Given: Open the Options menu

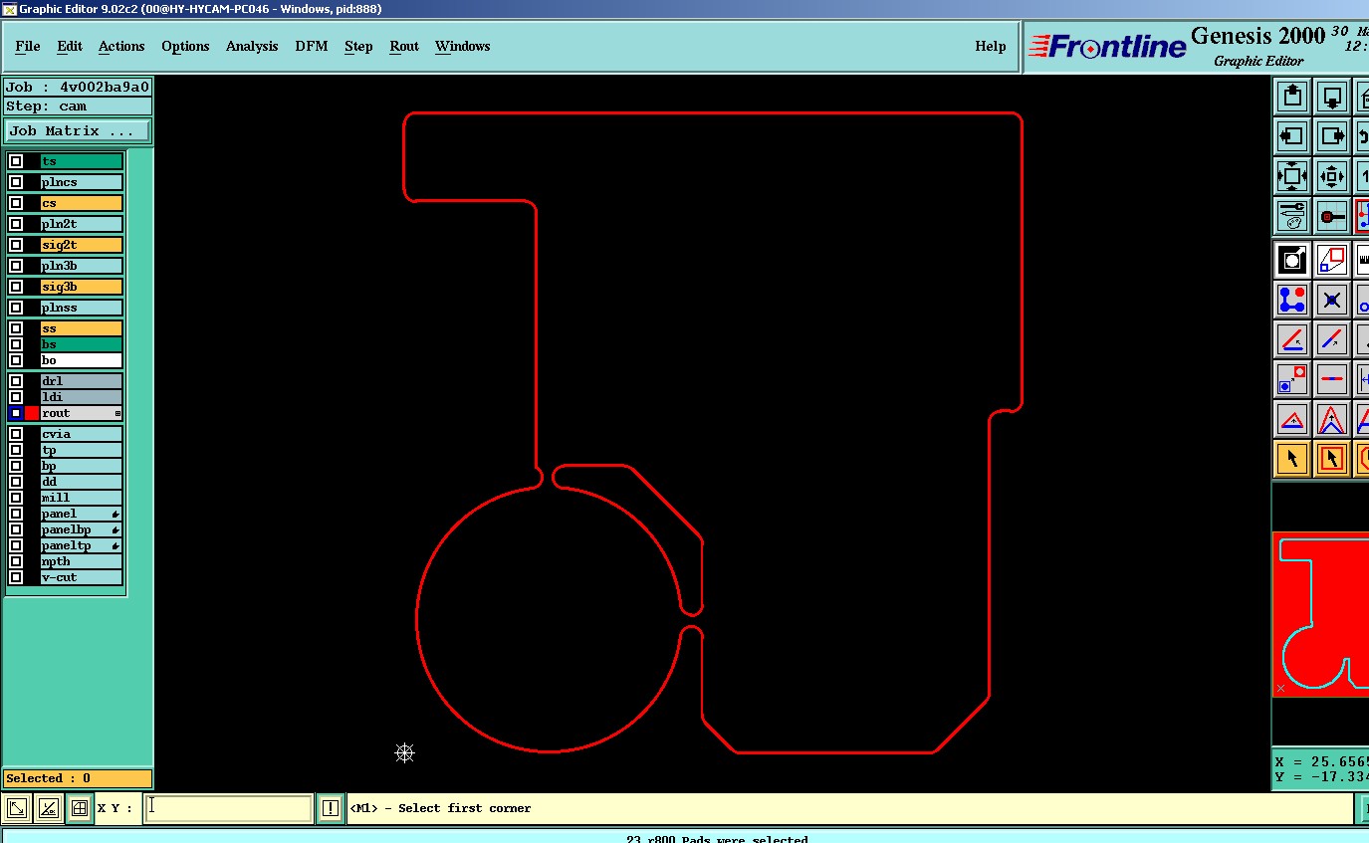Looking at the screenshot, I should point(185,46).
